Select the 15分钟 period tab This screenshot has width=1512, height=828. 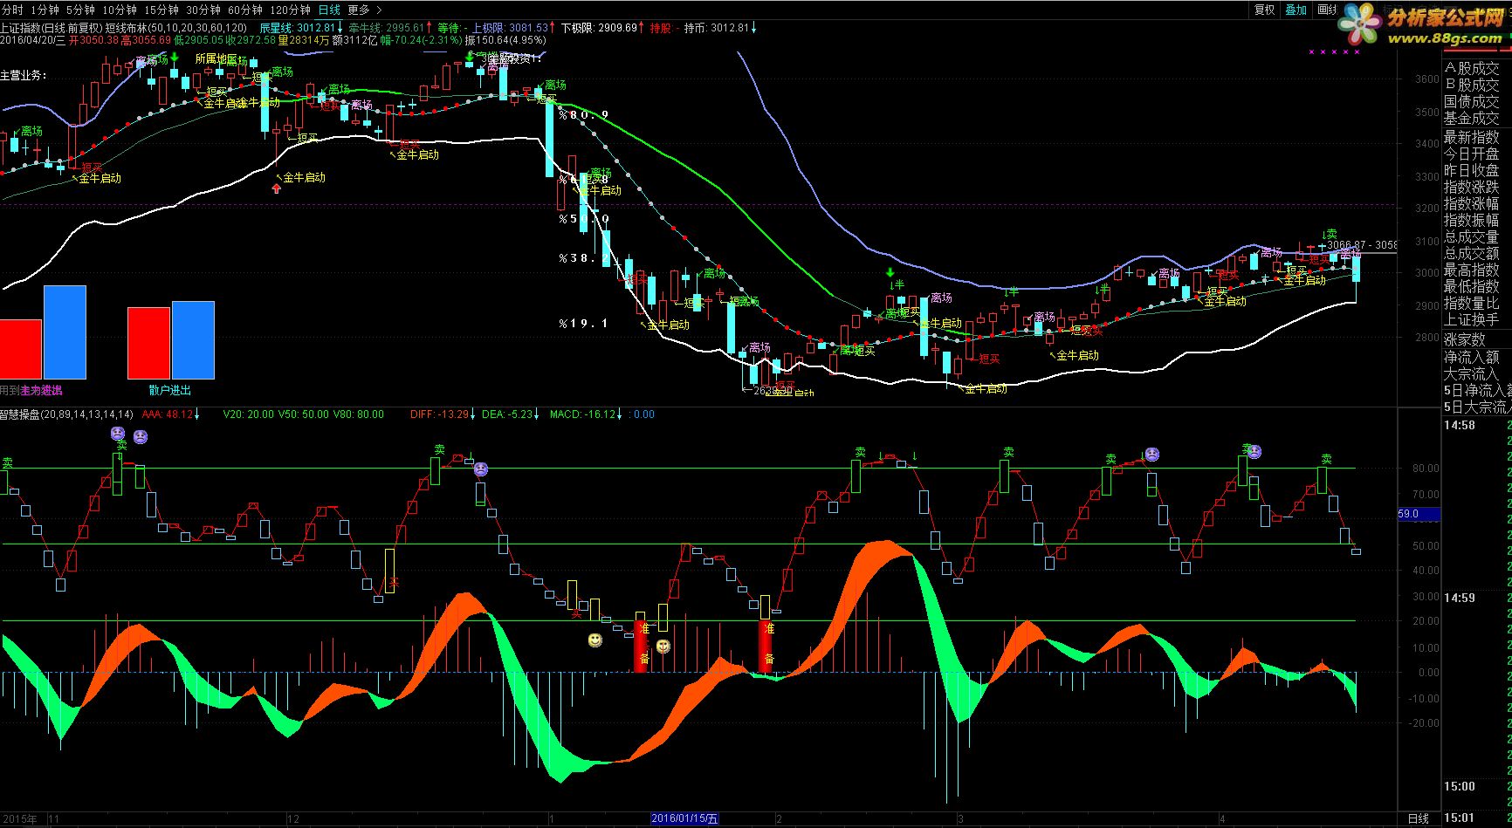tap(162, 10)
